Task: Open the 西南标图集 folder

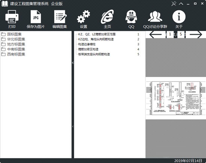Action: (16, 54)
